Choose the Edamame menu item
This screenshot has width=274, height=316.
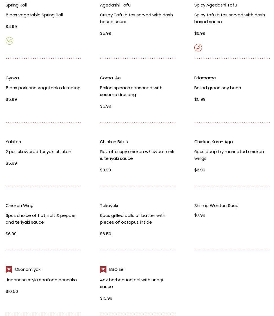[x=205, y=78]
